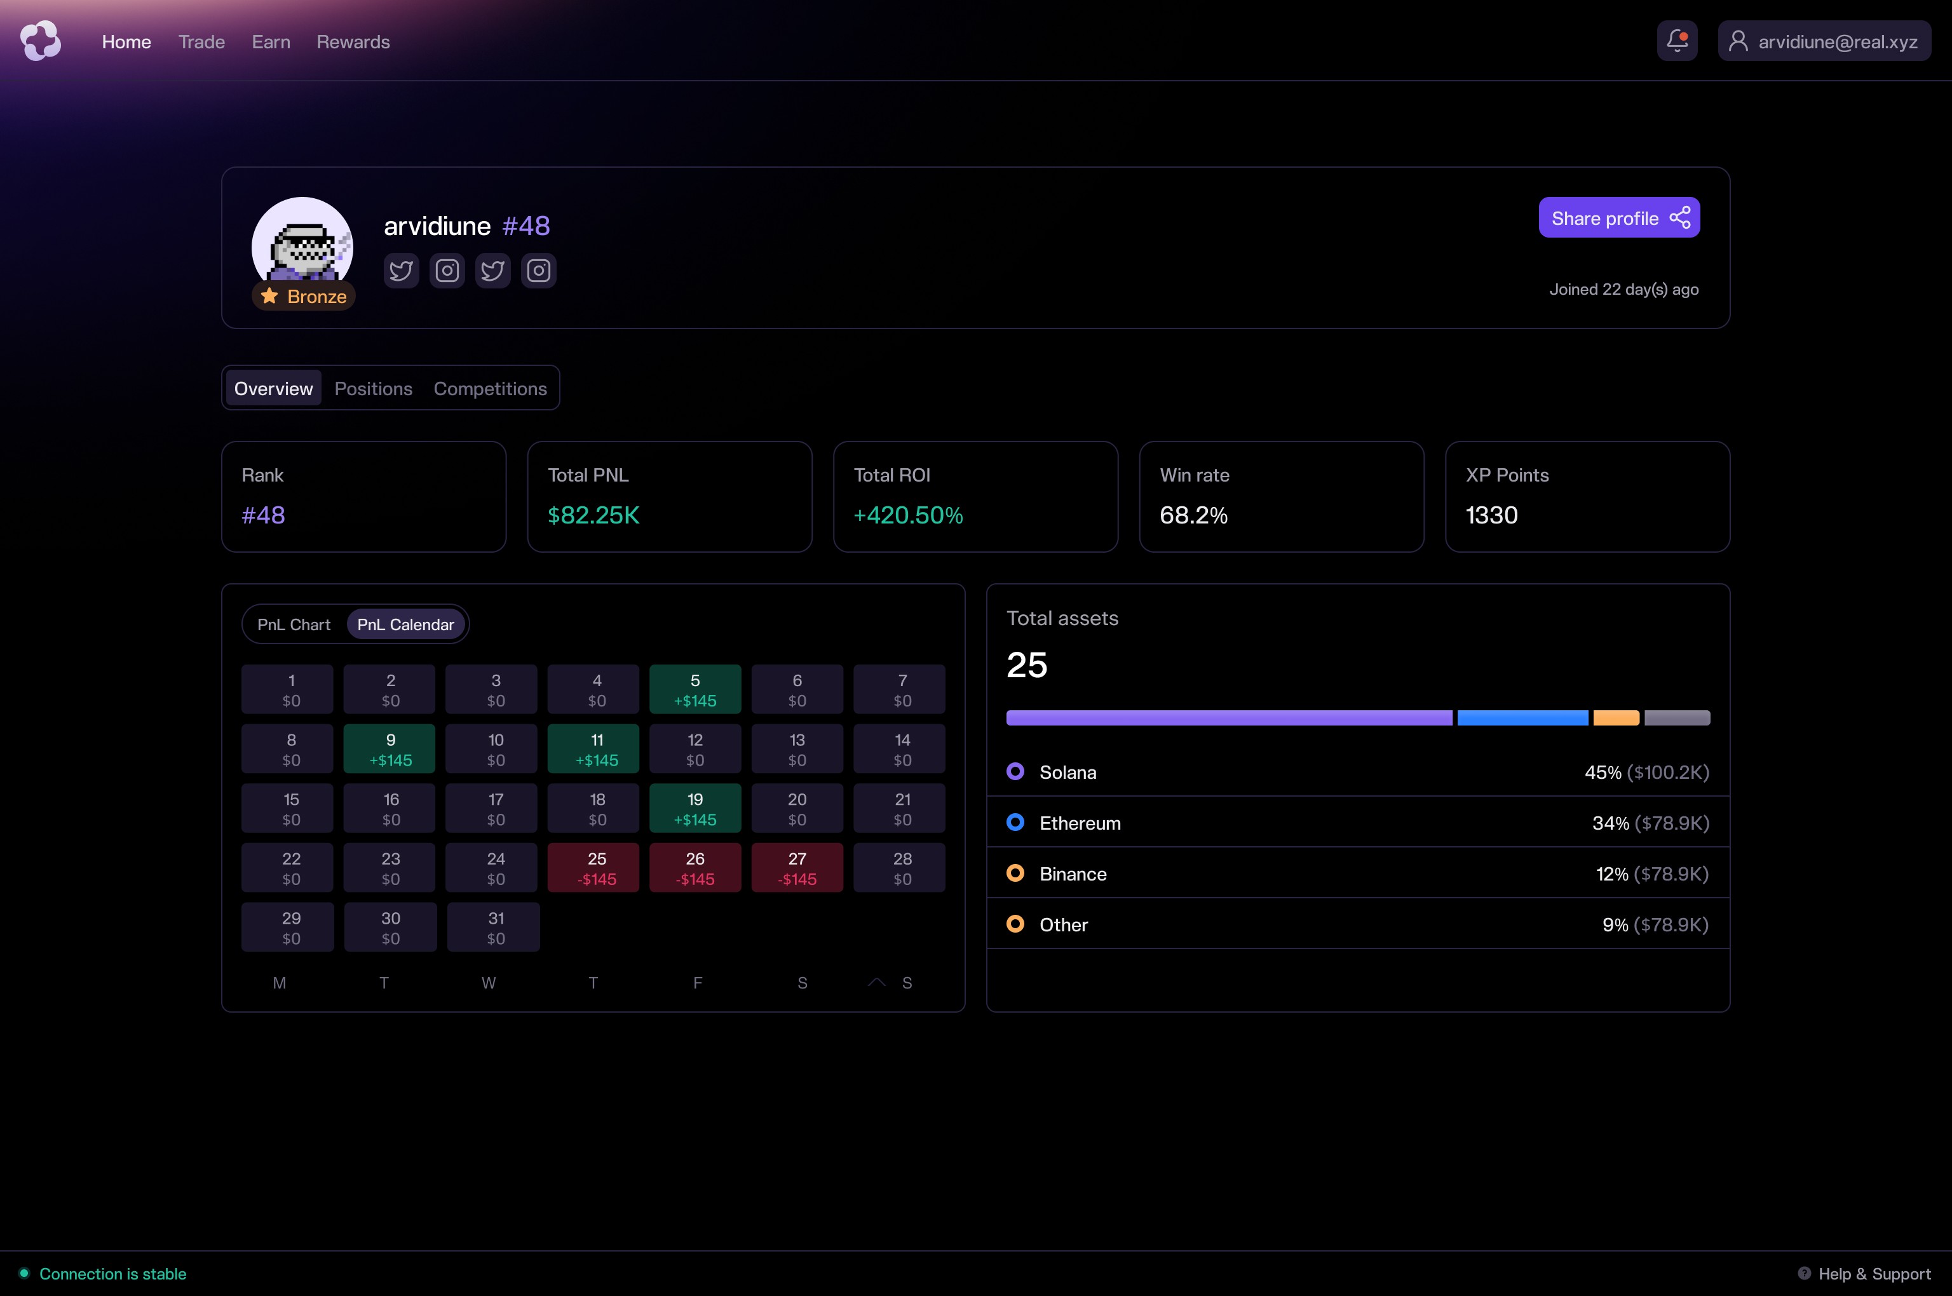This screenshot has height=1296, width=1952.
Task: Open the Positions tab
Action: pos(373,388)
